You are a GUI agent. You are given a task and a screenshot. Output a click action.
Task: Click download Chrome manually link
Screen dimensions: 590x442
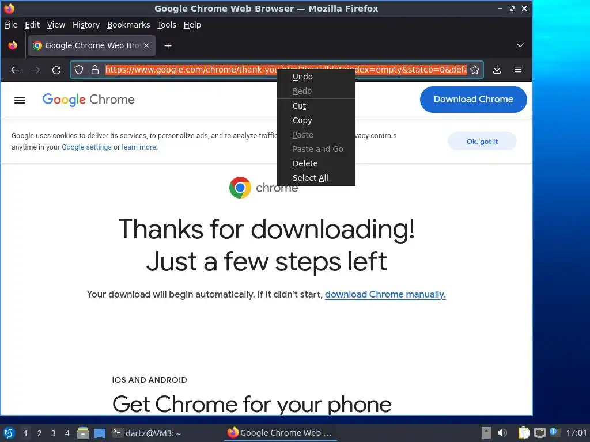(385, 294)
